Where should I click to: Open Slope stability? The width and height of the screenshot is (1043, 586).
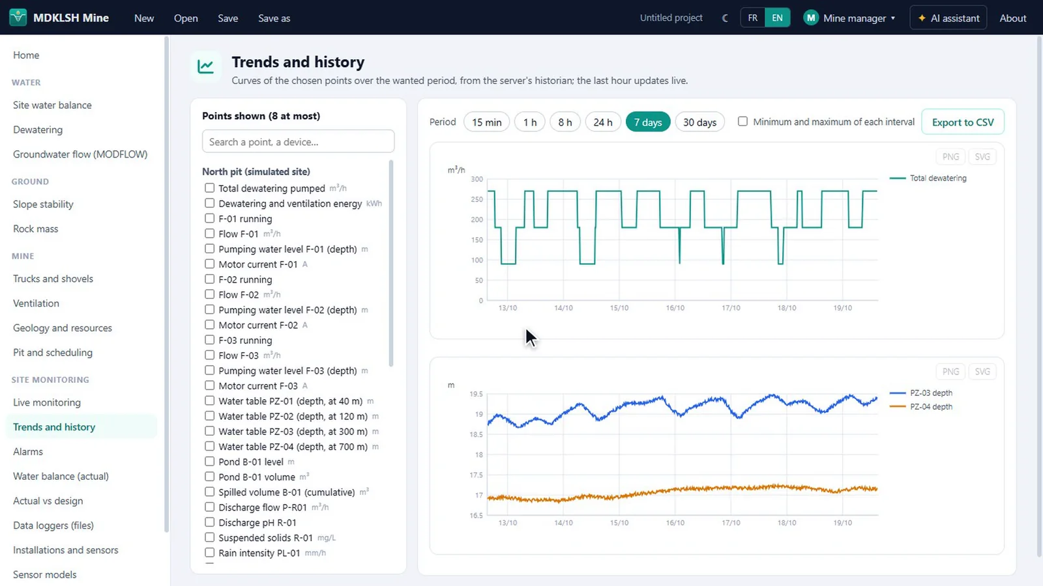[43, 204]
